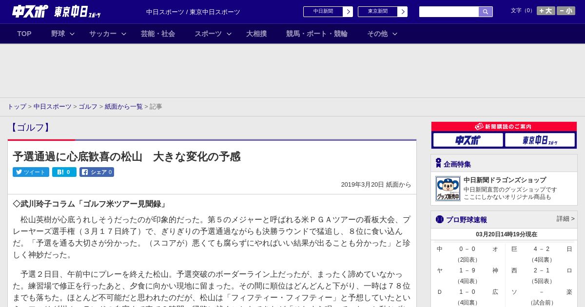The width and height of the screenshot is (585, 307).
Task: Increase text size with +大 button
Action: coord(546,11)
